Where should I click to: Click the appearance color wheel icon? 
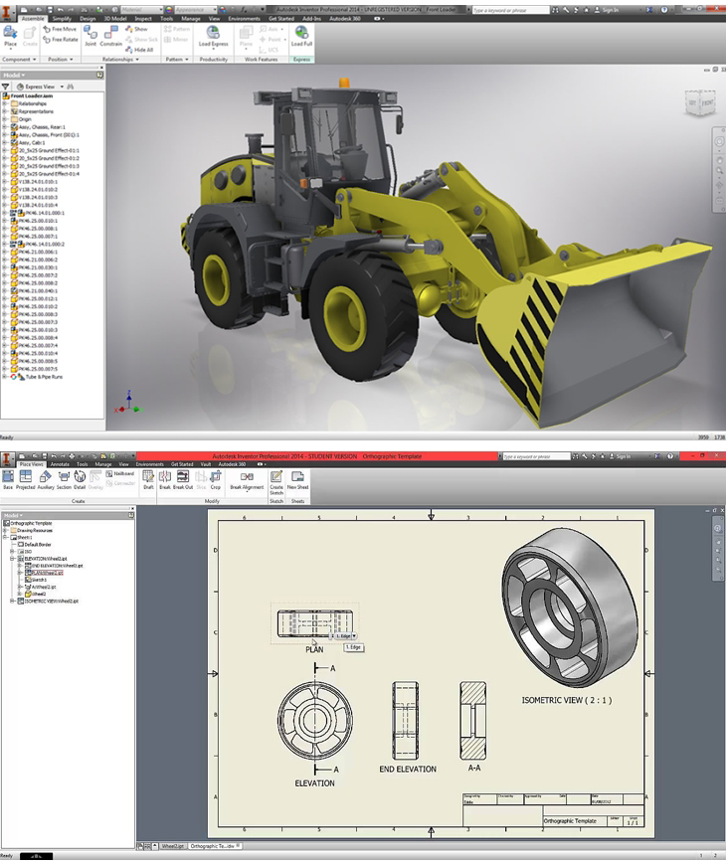click(x=168, y=9)
